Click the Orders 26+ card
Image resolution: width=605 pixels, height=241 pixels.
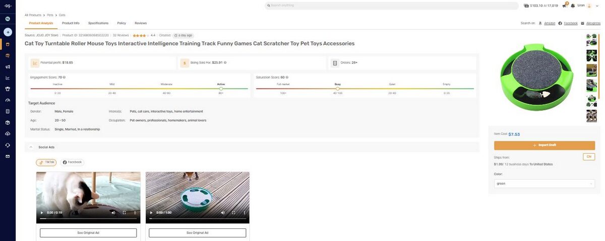pyautogui.click(x=403, y=63)
